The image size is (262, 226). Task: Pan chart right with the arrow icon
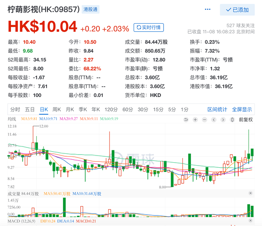(223, 120)
